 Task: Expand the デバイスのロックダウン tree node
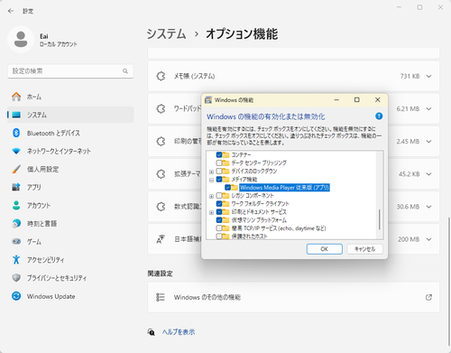(211, 172)
